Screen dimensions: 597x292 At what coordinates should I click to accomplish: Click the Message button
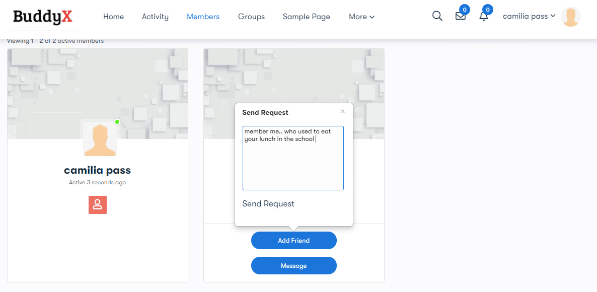(293, 265)
